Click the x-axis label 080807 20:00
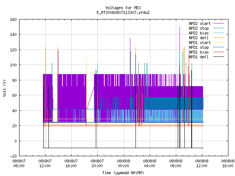Viewport: 235px width, 176px height. pos(97,164)
